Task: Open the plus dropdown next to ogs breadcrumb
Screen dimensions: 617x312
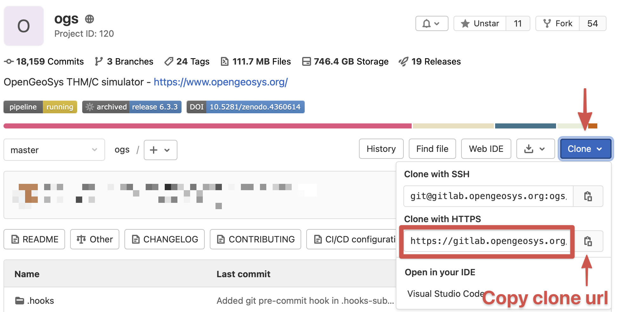Action: [160, 150]
